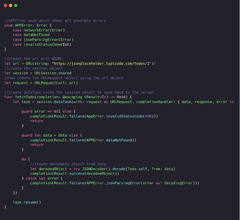This screenshot has height=220, width=240.
Task: Click the '} catch let error {' line
Action: click(x=42, y=178)
